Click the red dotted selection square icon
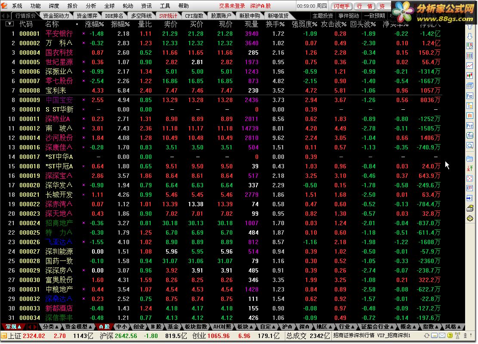The height and width of the screenshot is (344, 478). pyautogui.click(x=470, y=178)
